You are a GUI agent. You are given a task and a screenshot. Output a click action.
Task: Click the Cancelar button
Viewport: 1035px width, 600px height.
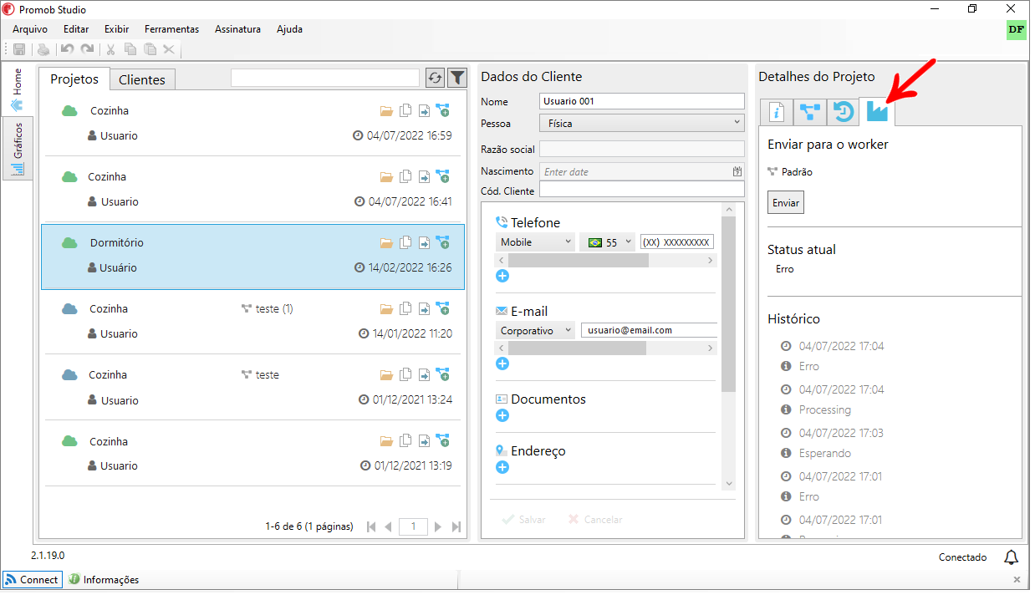pos(595,519)
